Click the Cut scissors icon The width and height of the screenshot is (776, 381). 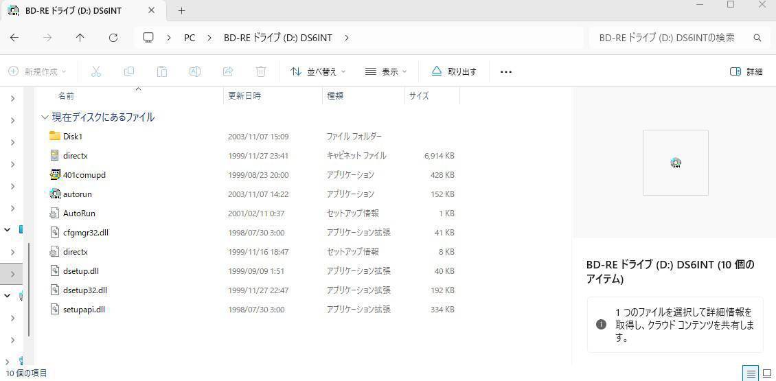pos(96,72)
